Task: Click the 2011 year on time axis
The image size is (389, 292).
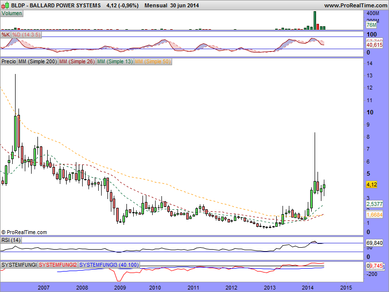Action: pyautogui.click(x=193, y=288)
